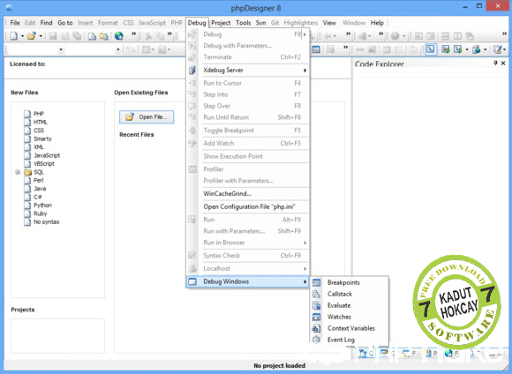Click the Xdebug Server menu icon
Image resolution: width=512 pixels, height=374 pixels.
tap(192, 71)
